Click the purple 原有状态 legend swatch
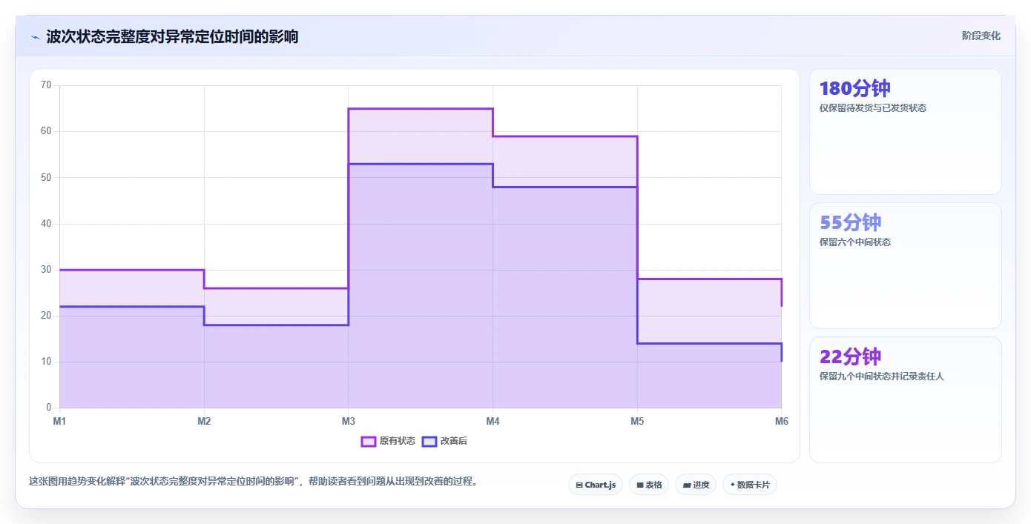 [x=369, y=441]
